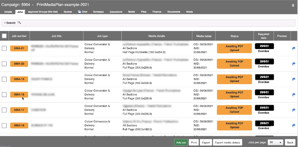Select the checkbox for job 5964-17
The height and width of the screenshot is (147, 298).
(x=4, y=110)
